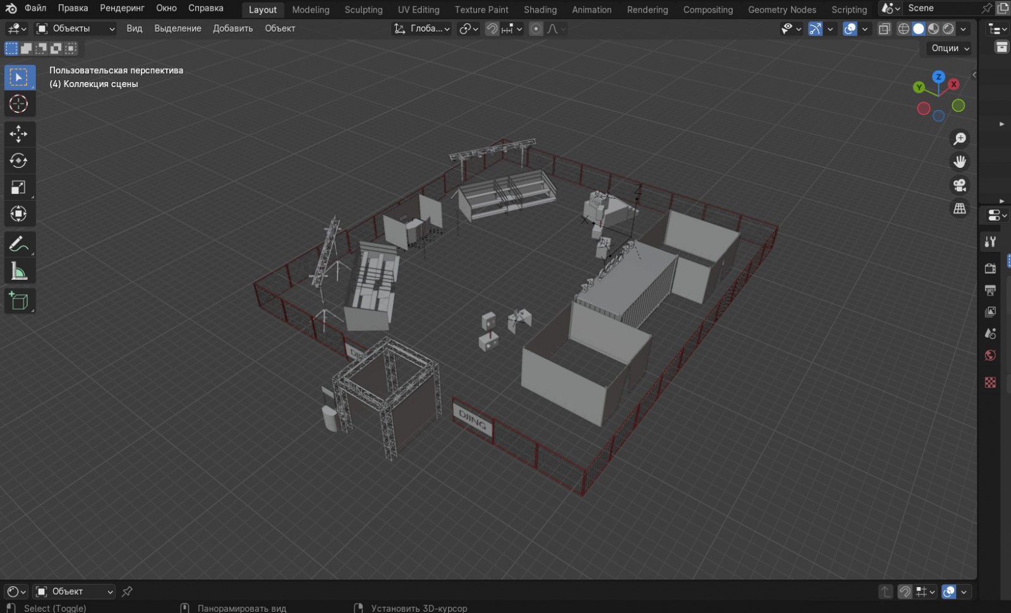Open the Scene properties tab

tap(990, 333)
